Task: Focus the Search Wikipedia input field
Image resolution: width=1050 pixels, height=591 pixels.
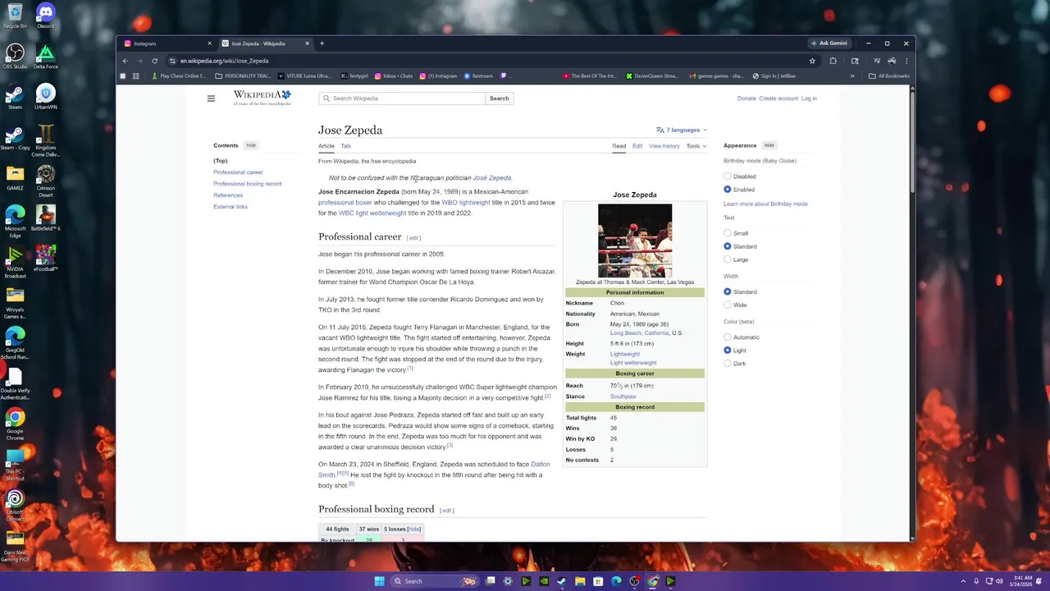Action: tap(402, 98)
